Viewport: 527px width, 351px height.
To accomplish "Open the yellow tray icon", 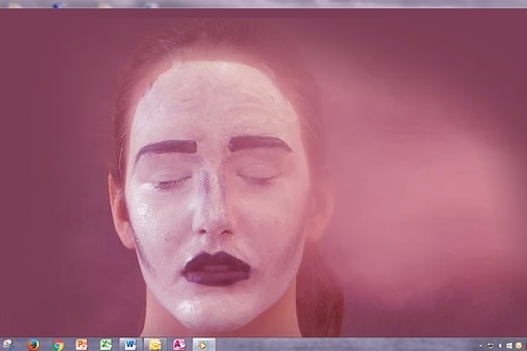I will click(518, 345).
